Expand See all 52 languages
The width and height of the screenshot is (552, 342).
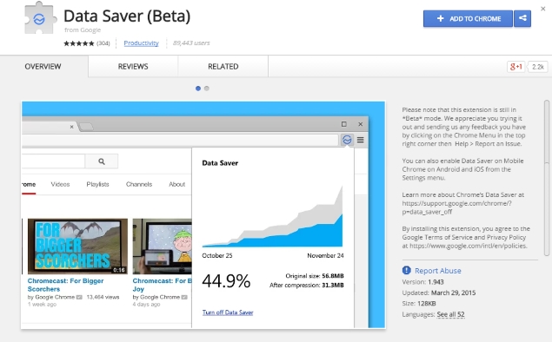click(x=450, y=314)
